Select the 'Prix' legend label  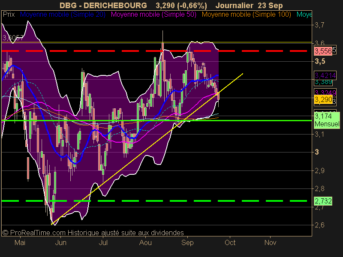click(x=9, y=15)
